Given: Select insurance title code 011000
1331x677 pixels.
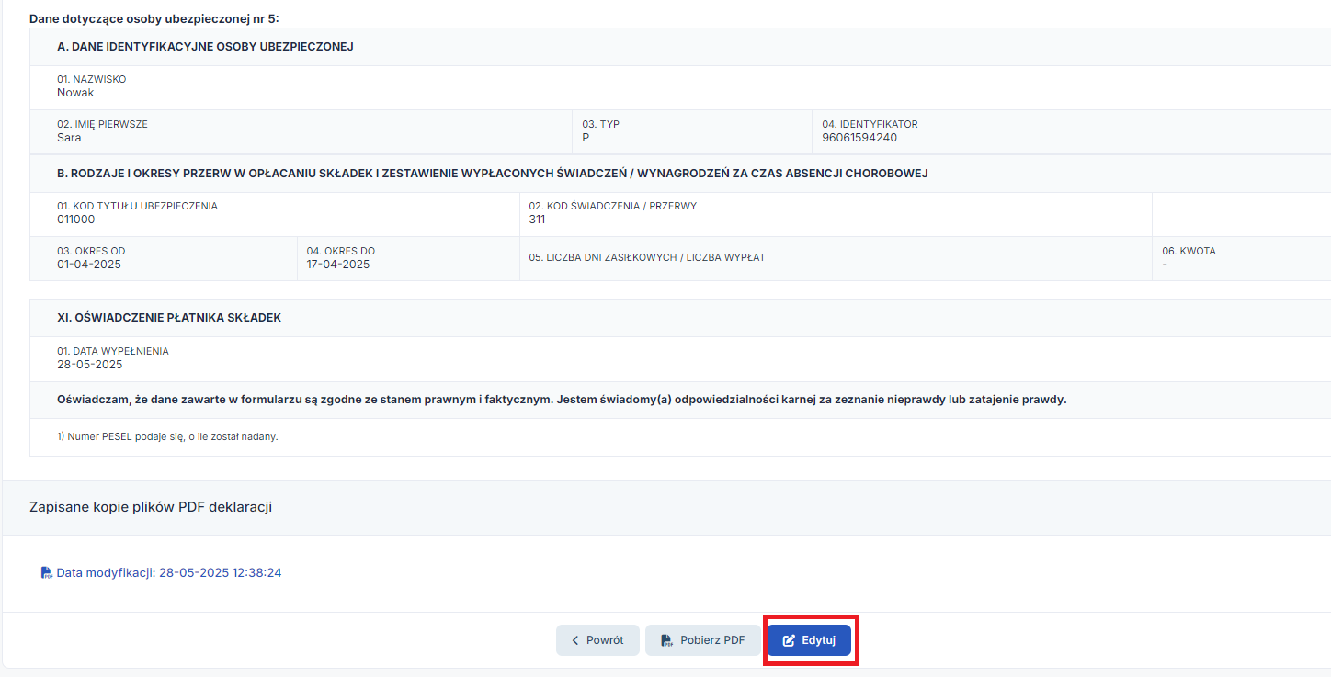Looking at the screenshot, I should (75, 220).
